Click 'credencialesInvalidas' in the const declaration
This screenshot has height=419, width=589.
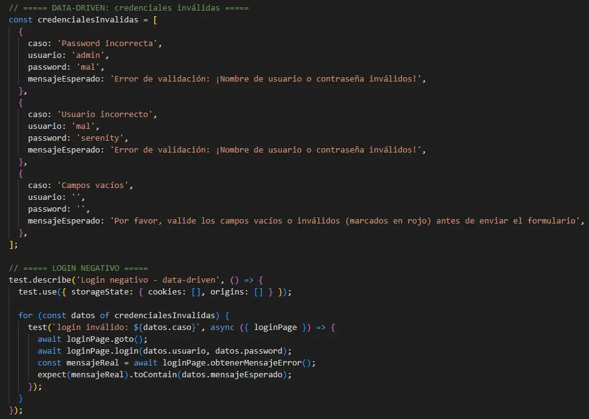tap(88, 20)
